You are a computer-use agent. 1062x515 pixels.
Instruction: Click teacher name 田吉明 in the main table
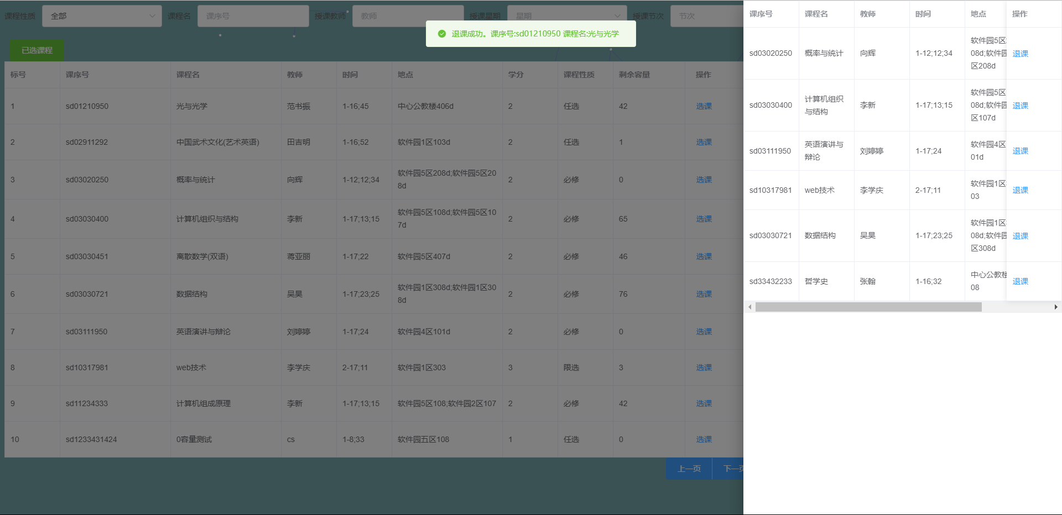(298, 142)
